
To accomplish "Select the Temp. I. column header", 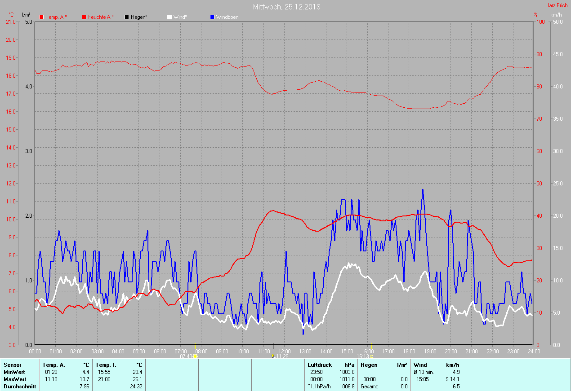I will 106,365.
